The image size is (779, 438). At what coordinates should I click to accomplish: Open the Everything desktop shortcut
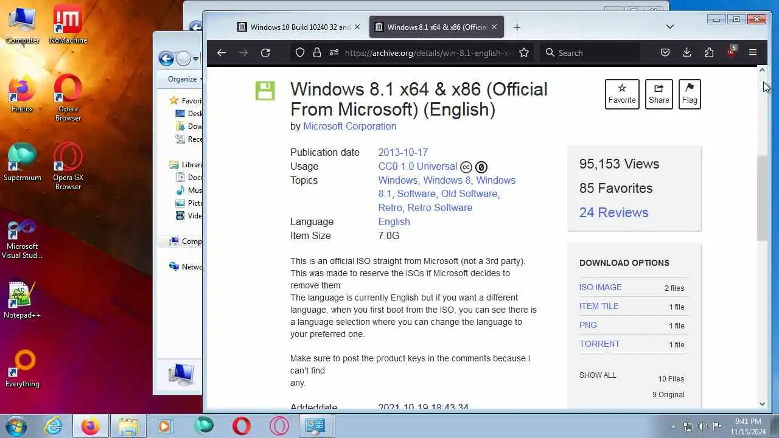(x=23, y=369)
